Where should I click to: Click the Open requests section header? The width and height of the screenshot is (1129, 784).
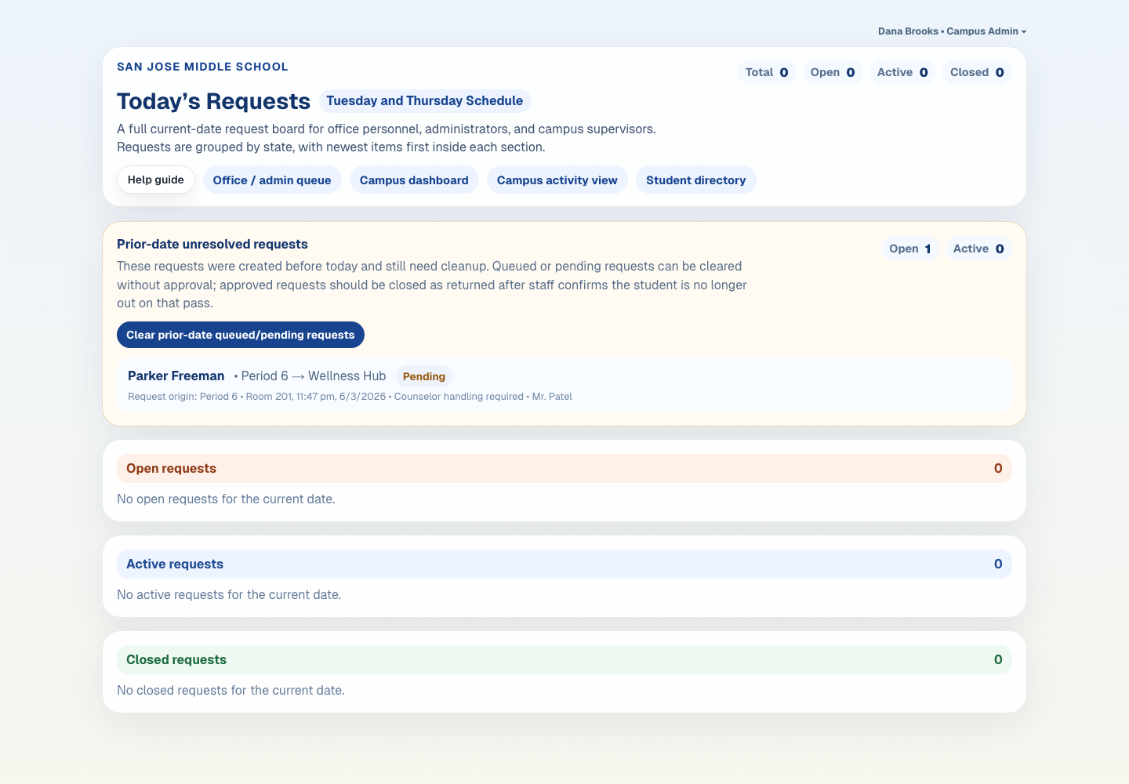[564, 468]
